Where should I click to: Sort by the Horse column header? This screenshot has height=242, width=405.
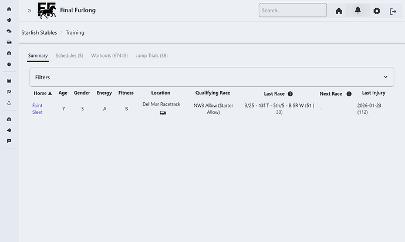[43, 93]
